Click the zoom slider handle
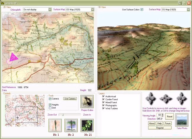The height and width of the screenshot is (139, 192). (x=63, y=115)
